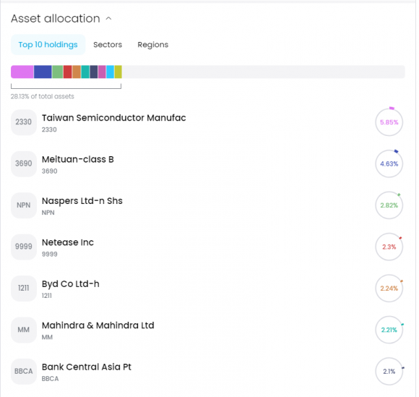
Task: Open Mahindra & Mahindra Ltd holding
Action: (98, 325)
